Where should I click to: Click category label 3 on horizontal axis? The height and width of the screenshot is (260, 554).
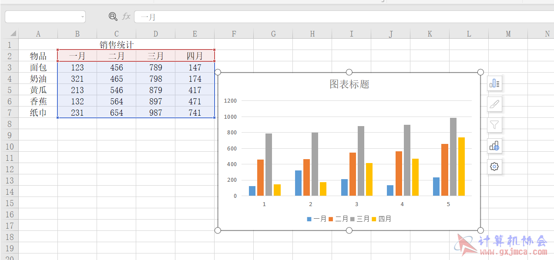(356, 204)
